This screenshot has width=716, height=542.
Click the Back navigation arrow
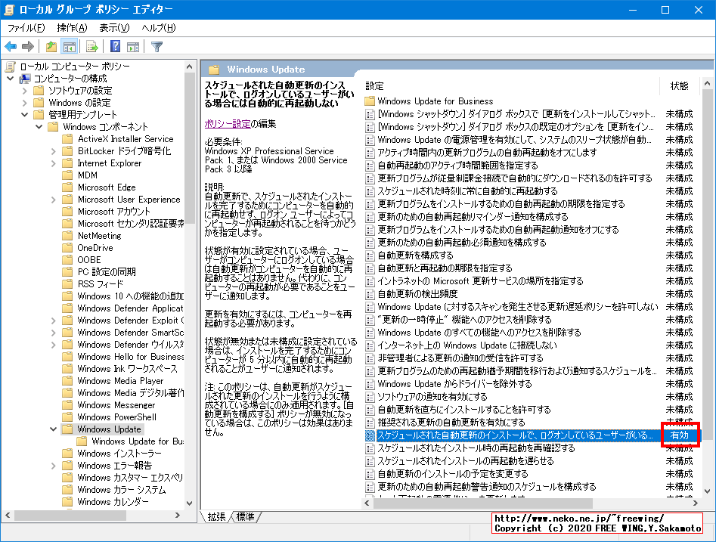[x=11, y=46]
